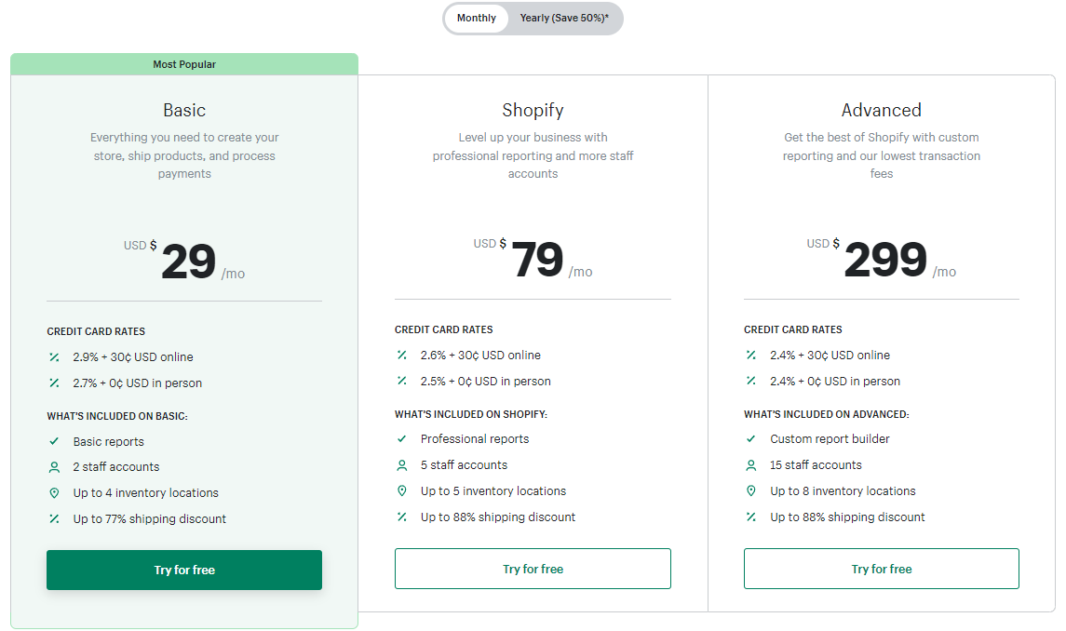Screen dimensions: 1066x631
Task: Select the checkmark icon next to Basic reports
Action: coord(53,441)
